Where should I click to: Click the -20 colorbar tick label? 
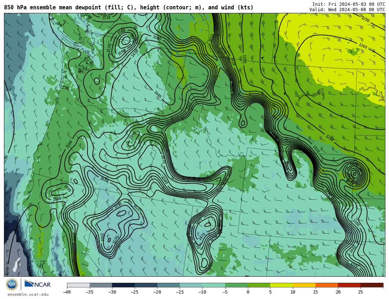tap(157, 292)
